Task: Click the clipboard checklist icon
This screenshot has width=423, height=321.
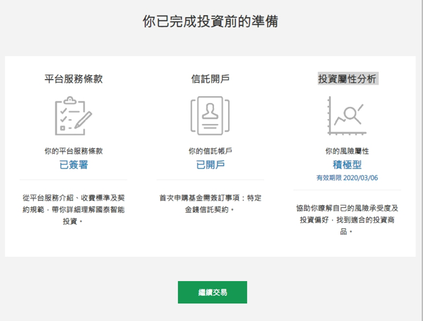Action: pos(73,116)
